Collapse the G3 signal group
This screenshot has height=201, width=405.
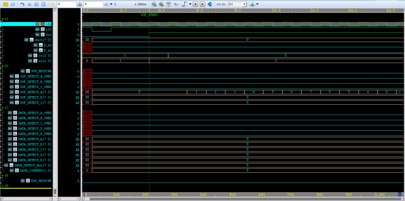click(x=2, y=108)
